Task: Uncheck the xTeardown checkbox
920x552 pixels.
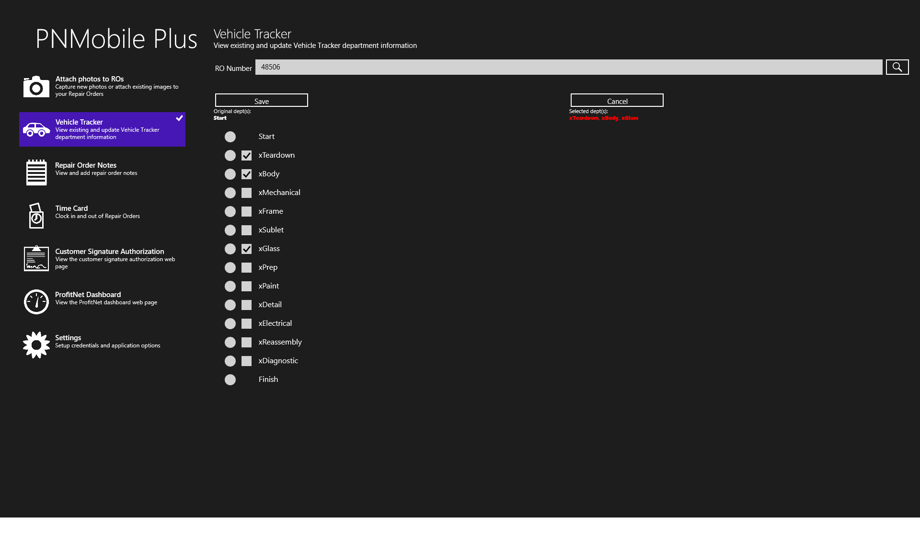Action: pos(246,155)
